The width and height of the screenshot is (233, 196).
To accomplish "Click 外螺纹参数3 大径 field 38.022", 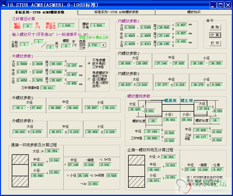I will click(20, 132).
